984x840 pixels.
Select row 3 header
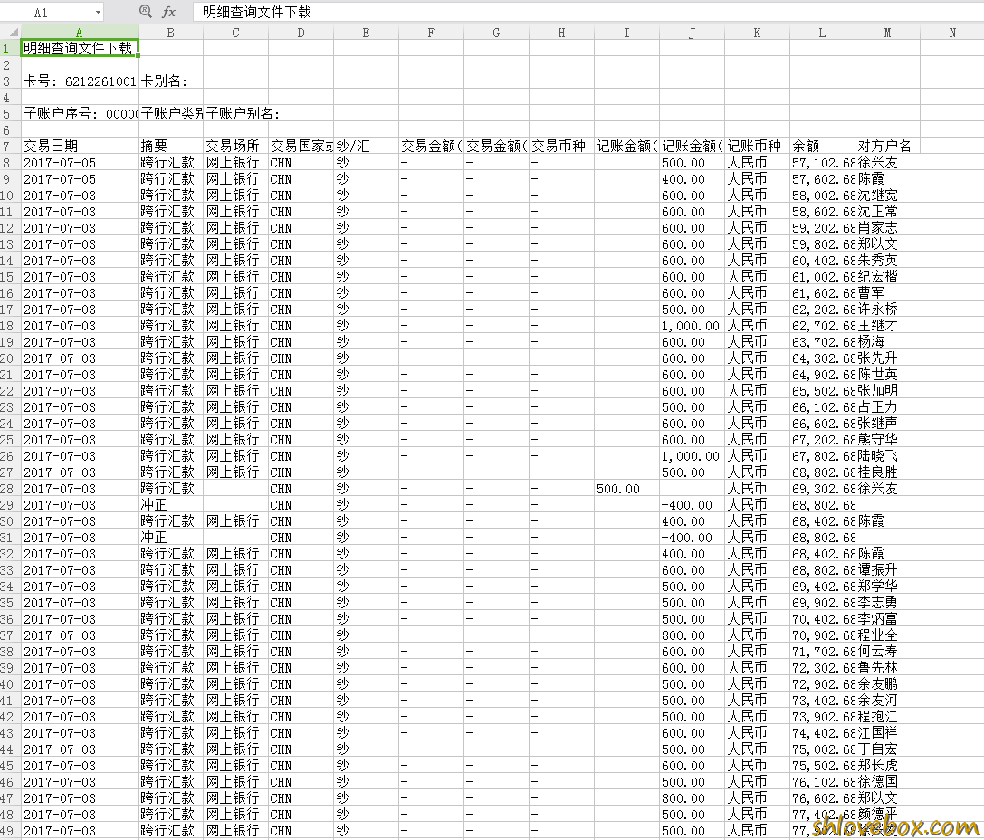coord(10,81)
